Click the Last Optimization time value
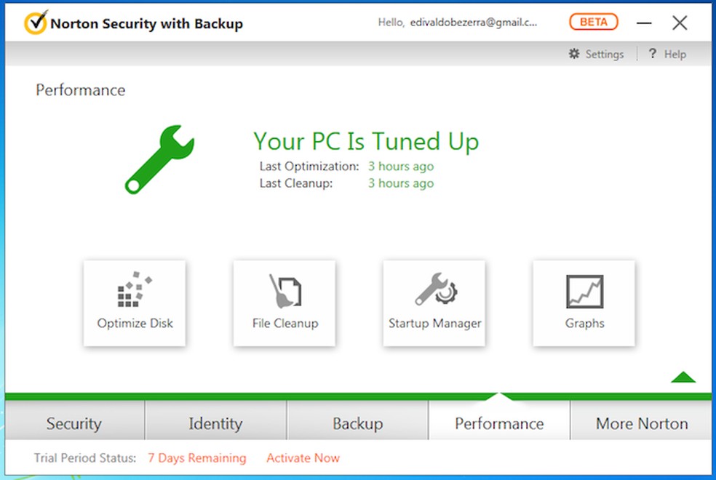 pyautogui.click(x=400, y=166)
